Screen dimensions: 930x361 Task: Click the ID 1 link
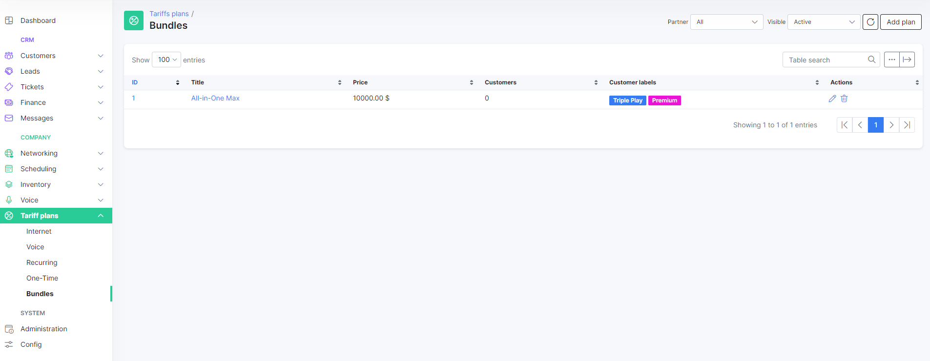pos(133,98)
